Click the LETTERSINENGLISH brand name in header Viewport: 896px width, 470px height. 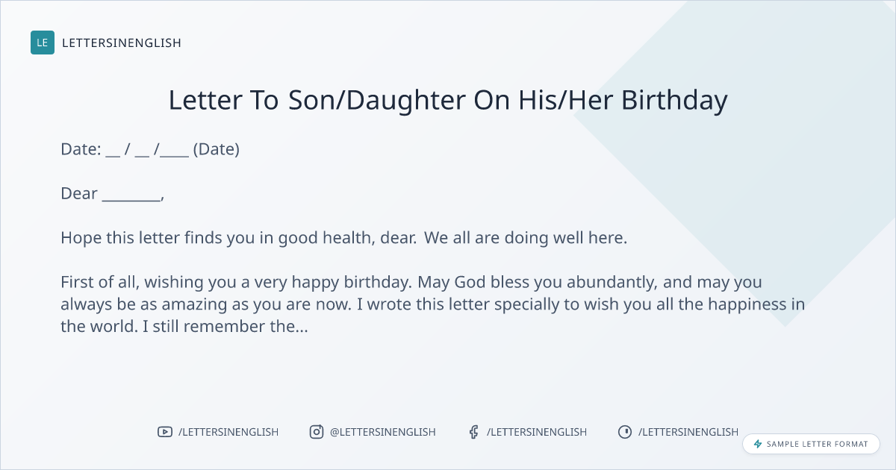[x=121, y=43]
